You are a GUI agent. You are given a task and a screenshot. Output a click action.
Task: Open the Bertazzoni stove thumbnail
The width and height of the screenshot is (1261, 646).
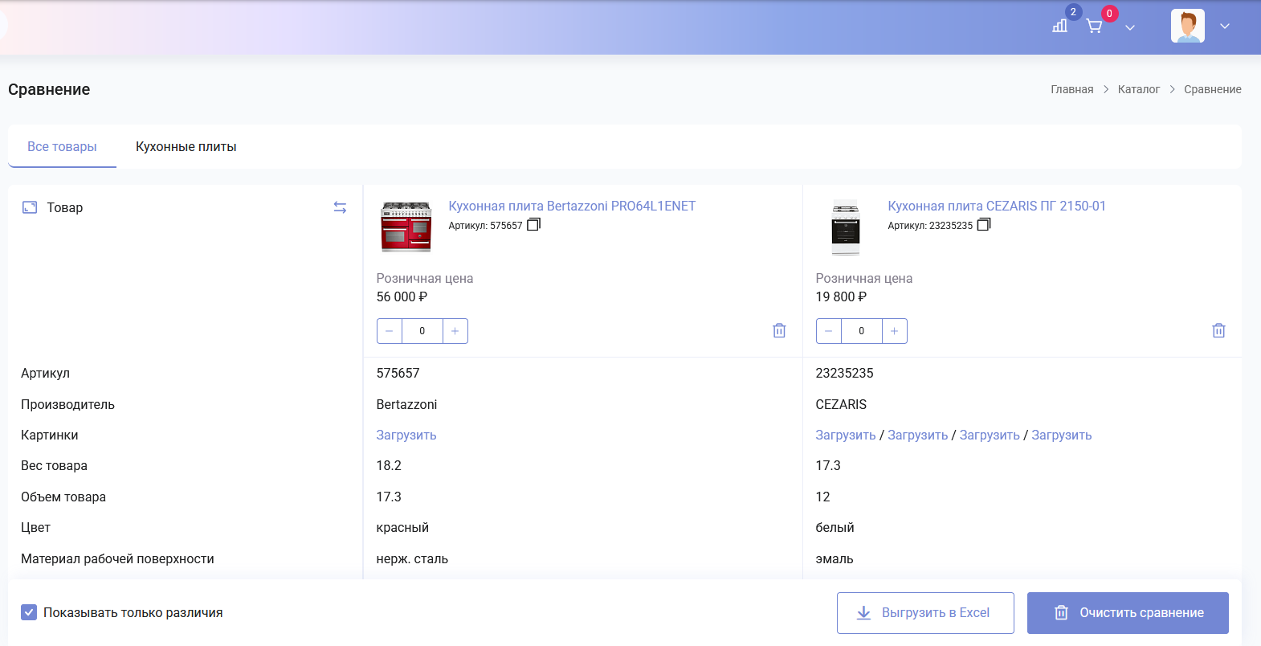[406, 227]
